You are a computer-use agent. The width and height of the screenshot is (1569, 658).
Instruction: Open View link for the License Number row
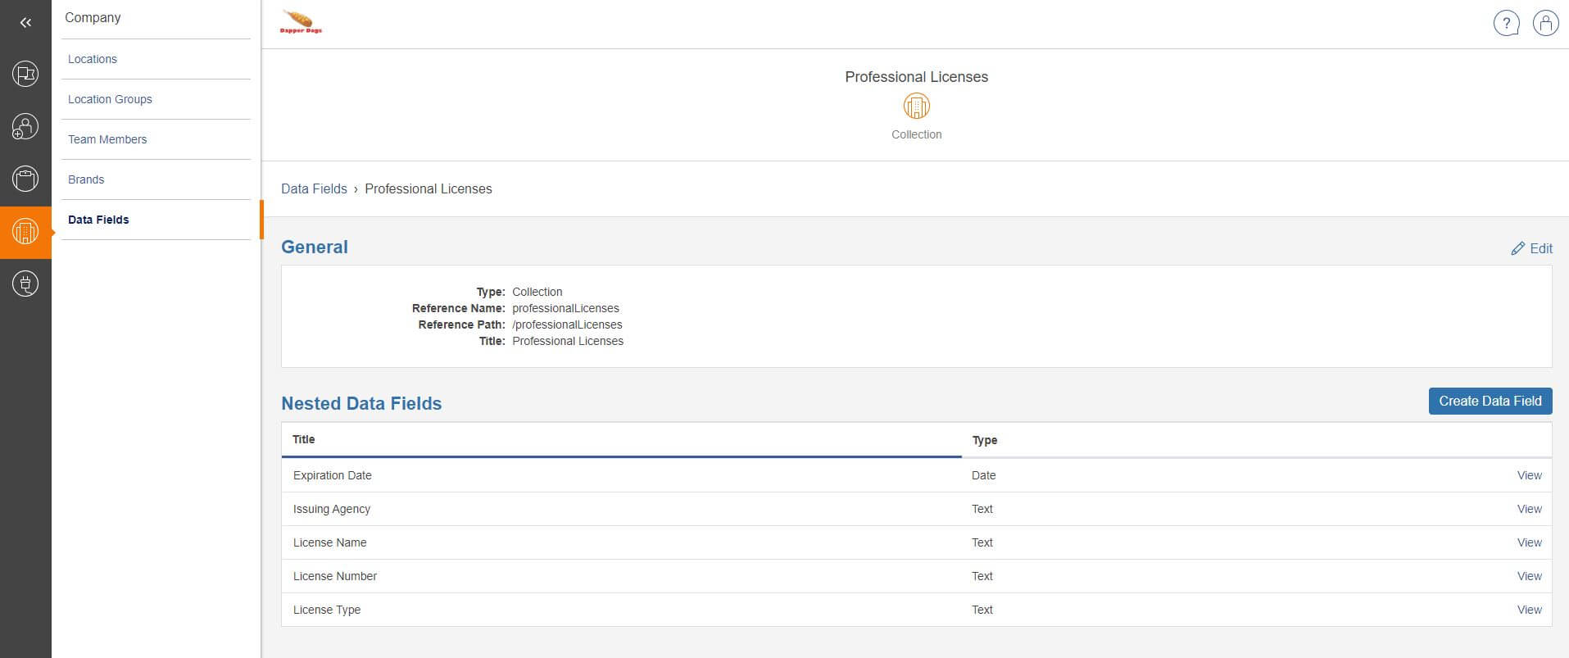pyautogui.click(x=1529, y=576)
